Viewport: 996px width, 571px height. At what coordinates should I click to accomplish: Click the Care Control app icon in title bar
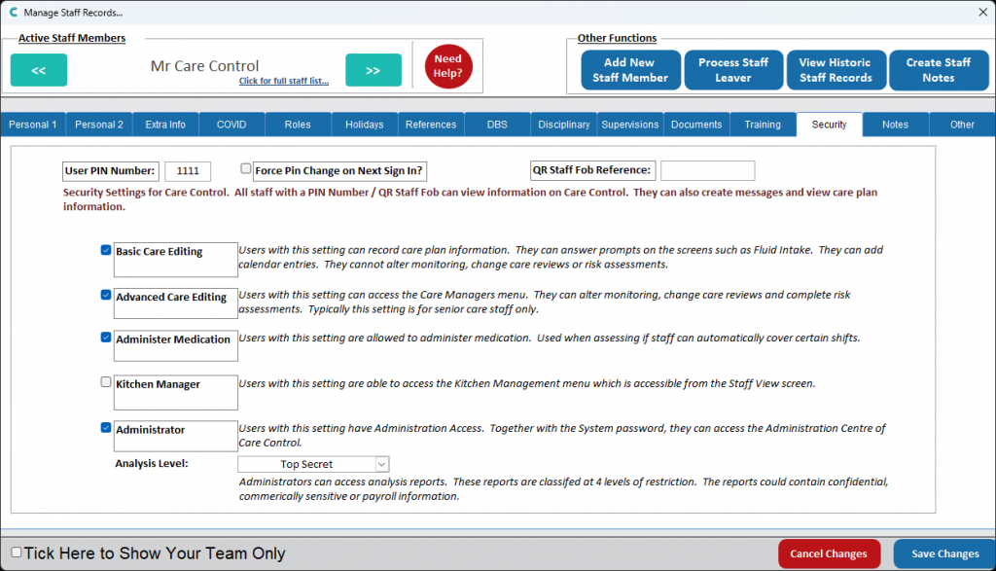pyautogui.click(x=12, y=13)
